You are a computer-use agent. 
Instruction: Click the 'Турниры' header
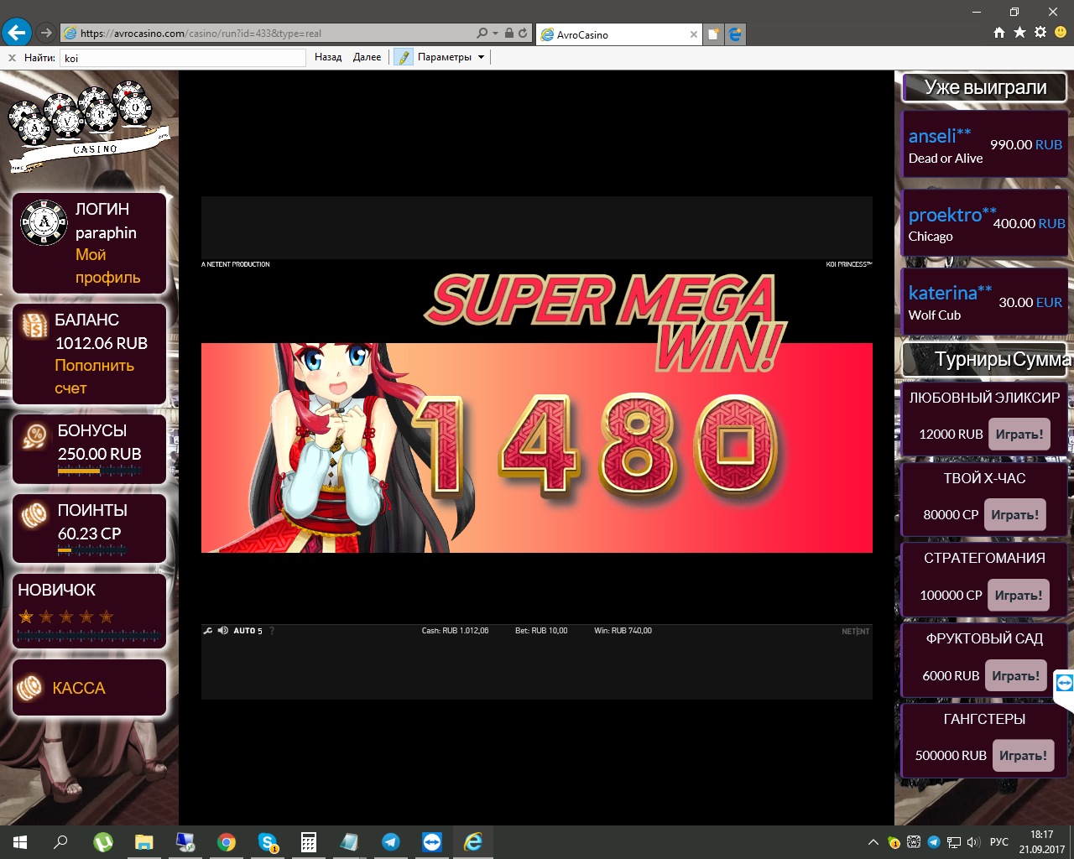(x=972, y=360)
